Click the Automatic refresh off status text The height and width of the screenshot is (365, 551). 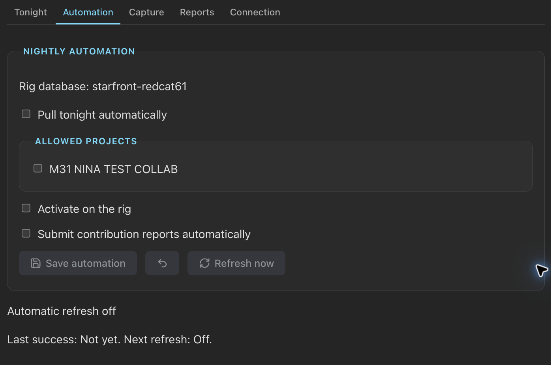[x=62, y=311]
